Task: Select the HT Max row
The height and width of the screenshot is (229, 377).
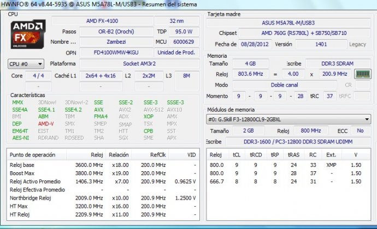Action: [x=103, y=207]
